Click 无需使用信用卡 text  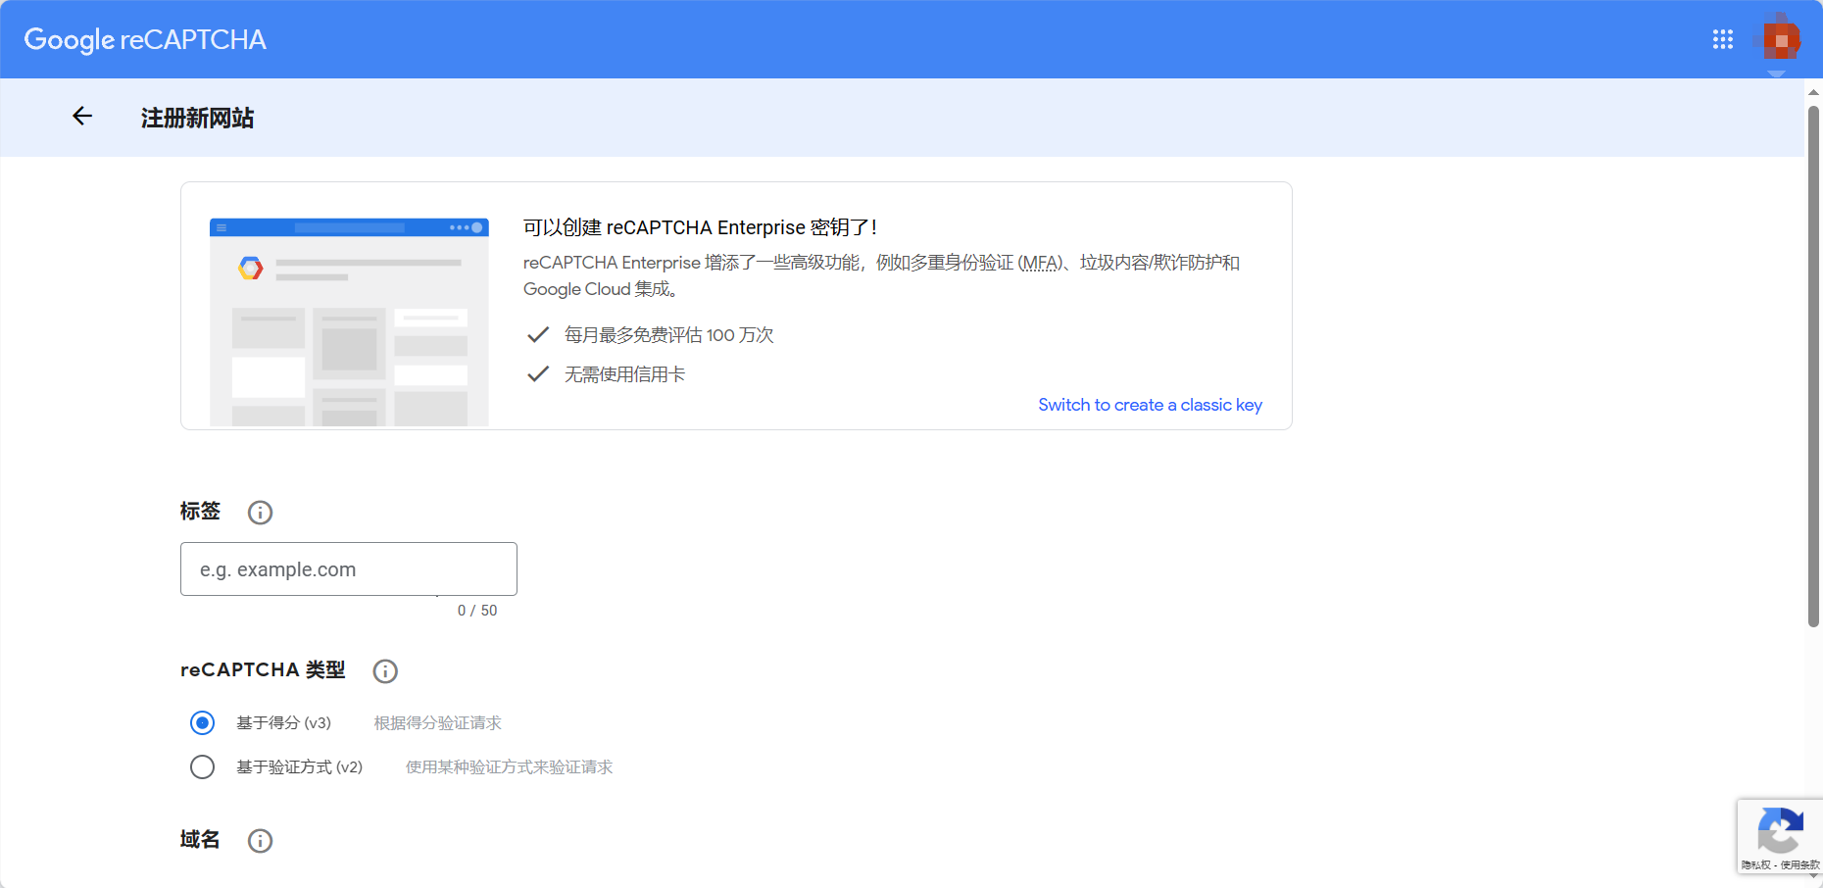[x=624, y=374]
